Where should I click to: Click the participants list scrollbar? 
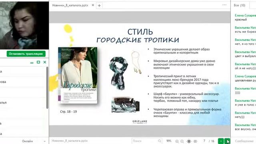click(47, 88)
